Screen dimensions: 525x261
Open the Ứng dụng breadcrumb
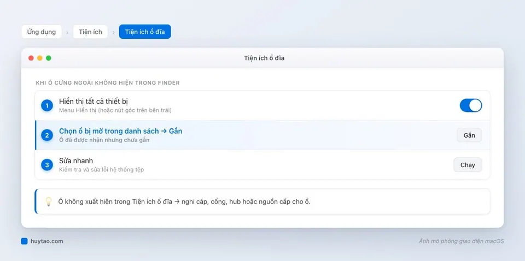click(42, 32)
